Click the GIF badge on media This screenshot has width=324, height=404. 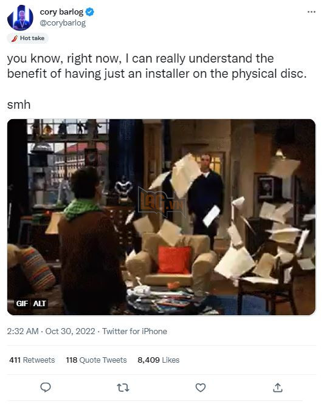pyautogui.click(x=22, y=304)
